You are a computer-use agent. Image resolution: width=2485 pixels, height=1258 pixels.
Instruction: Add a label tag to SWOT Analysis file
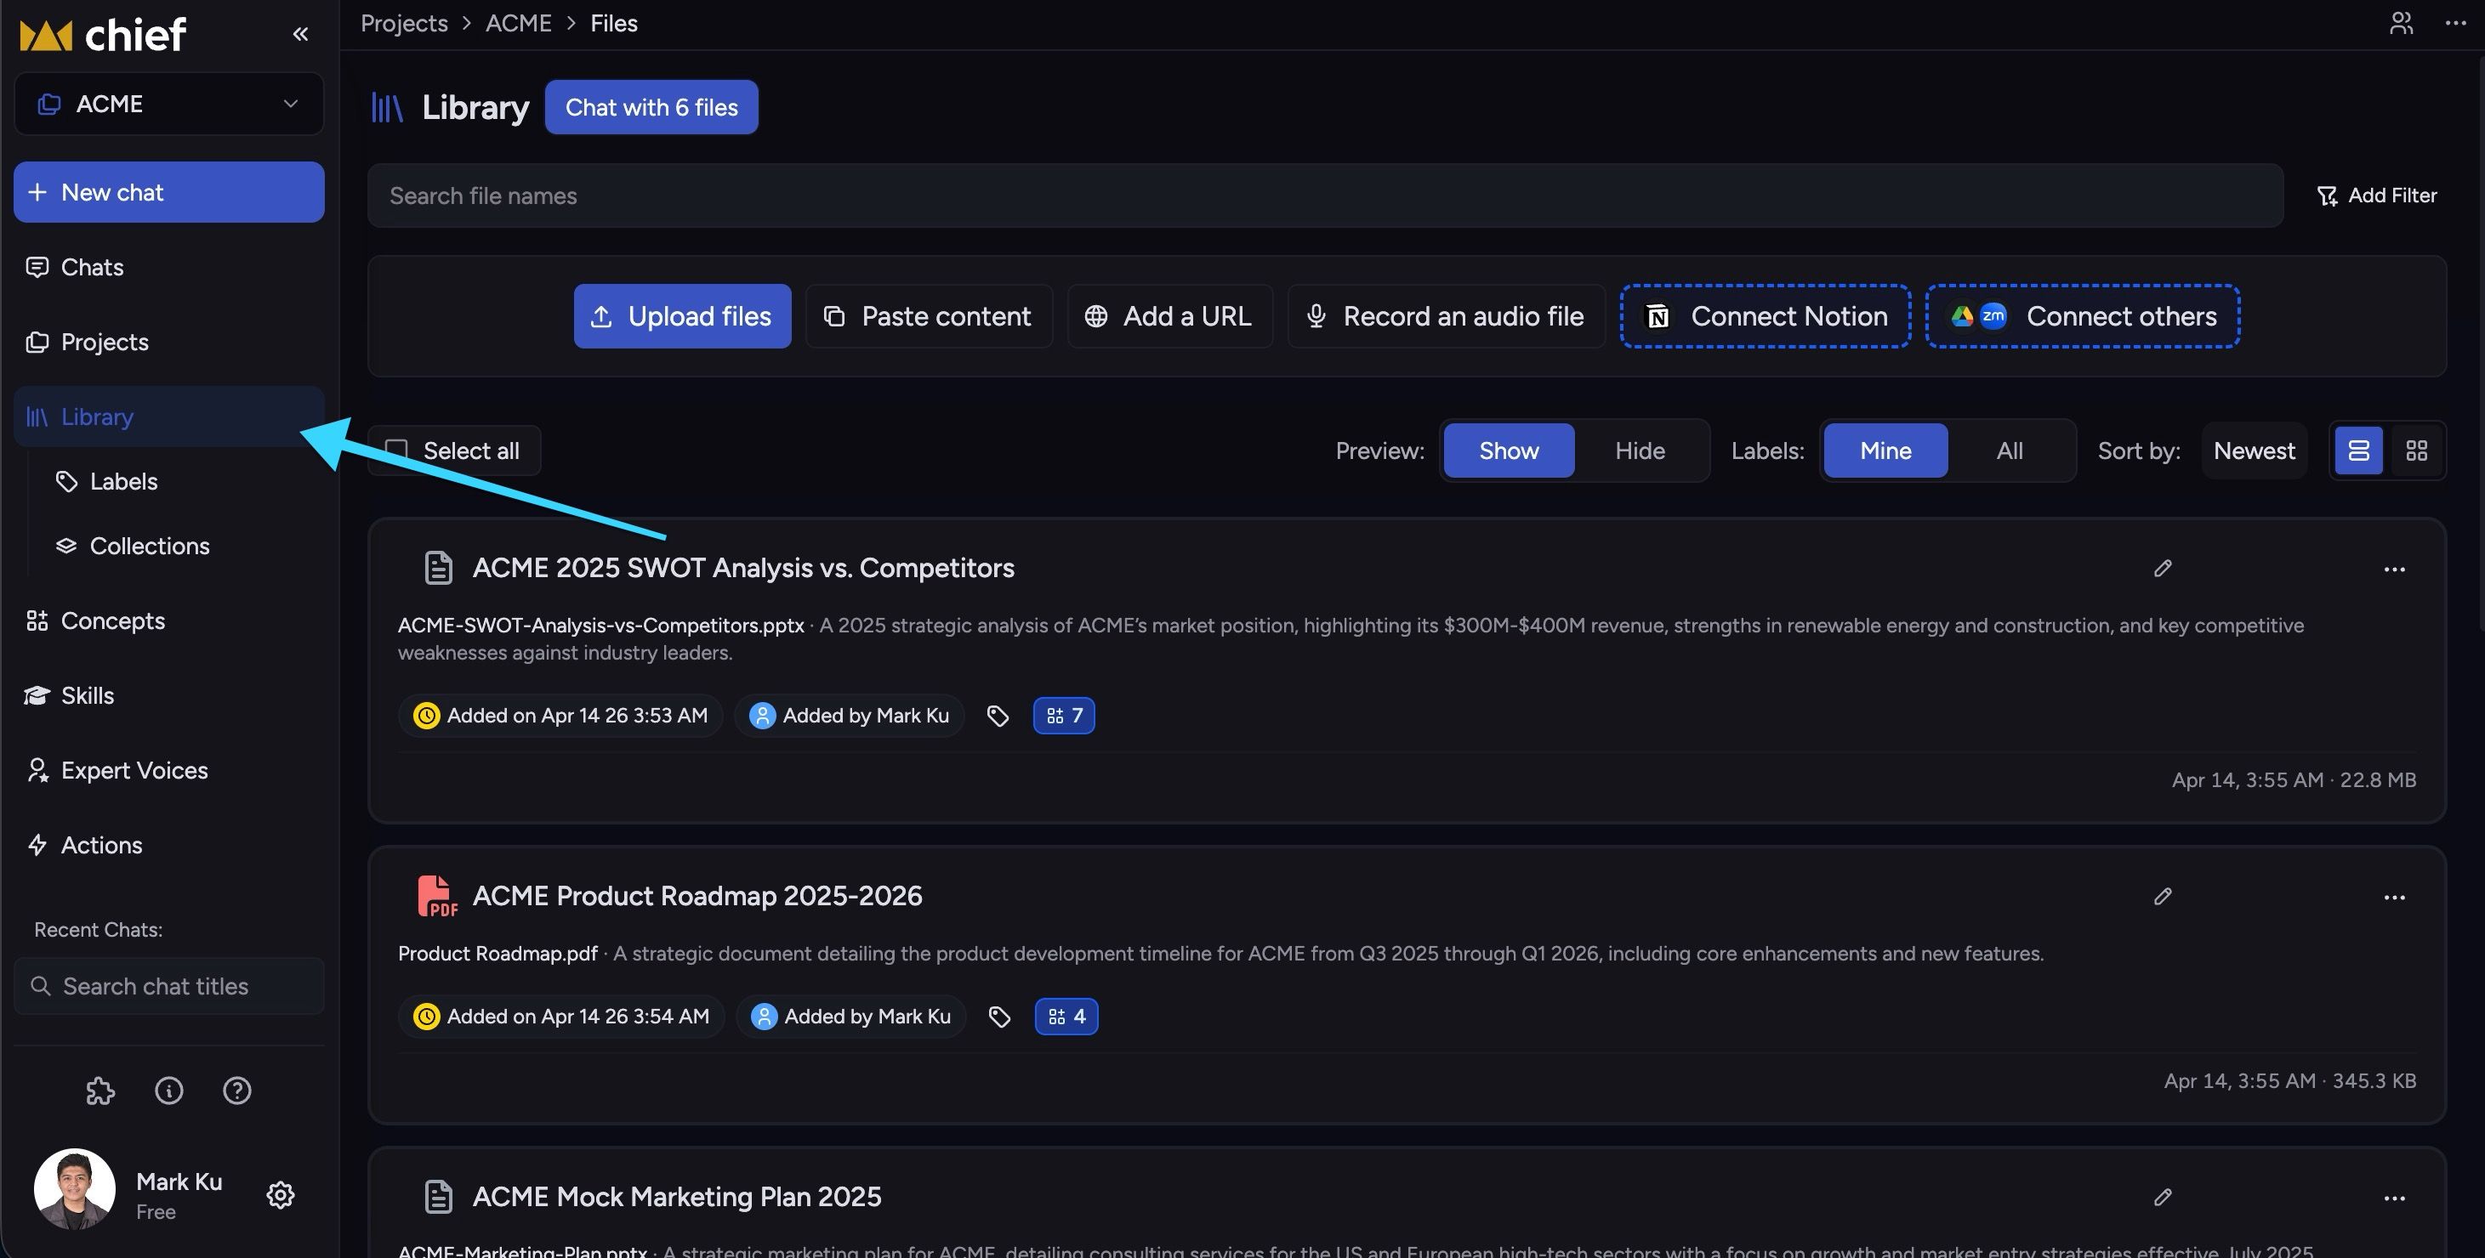998,716
